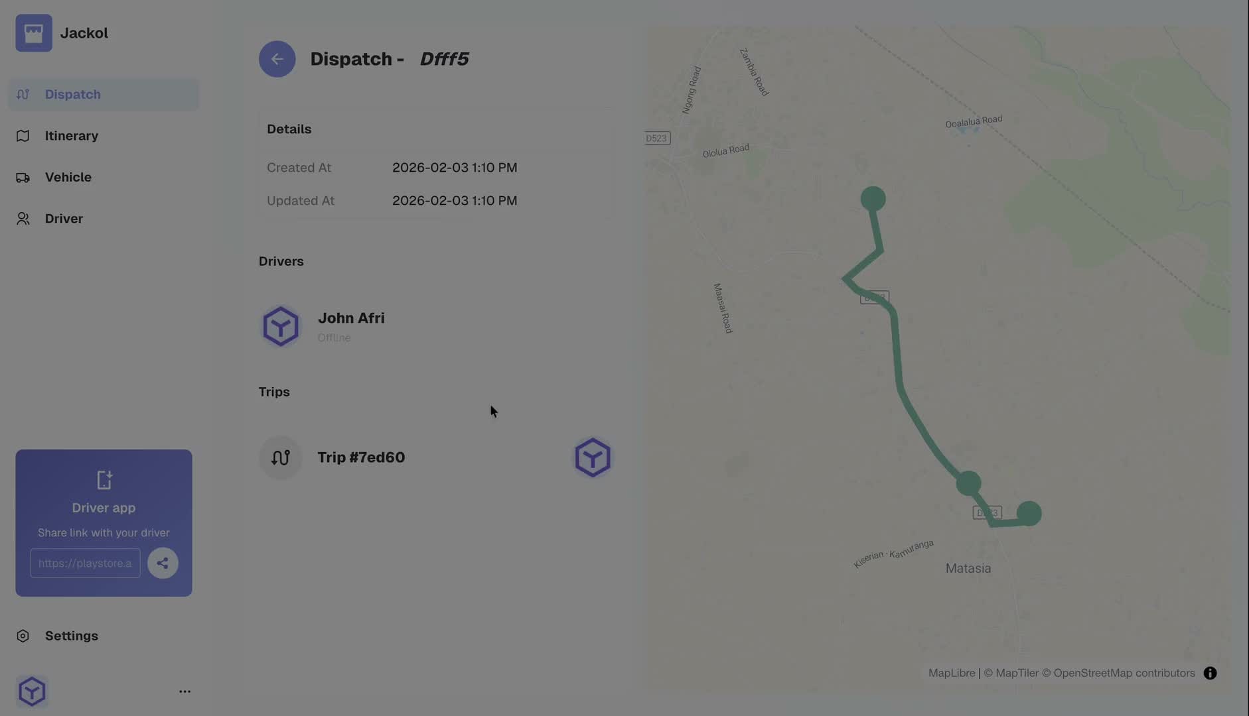
Task: Click the Driver app phone icon
Action: 104,480
